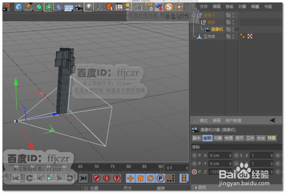This screenshot has width=285, height=193.
Task: Open the timeline filmstrip layout icon
Action: click(x=184, y=179)
